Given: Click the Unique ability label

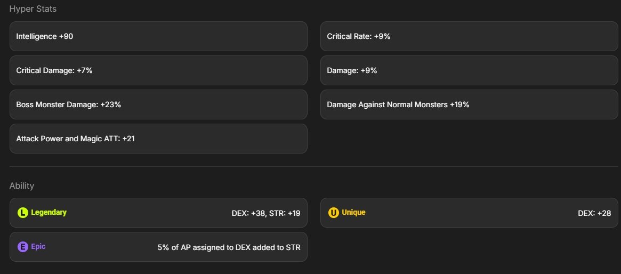Looking at the screenshot, I should click(x=353, y=212).
